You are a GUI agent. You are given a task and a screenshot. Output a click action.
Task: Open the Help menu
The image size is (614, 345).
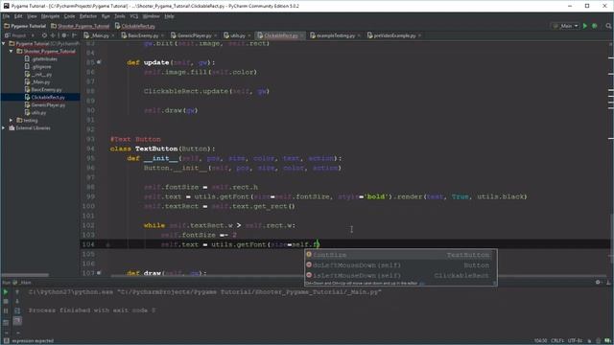click(x=169, y=16)
